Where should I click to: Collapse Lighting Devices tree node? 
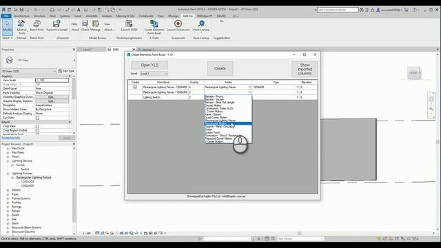pos(8,161)
